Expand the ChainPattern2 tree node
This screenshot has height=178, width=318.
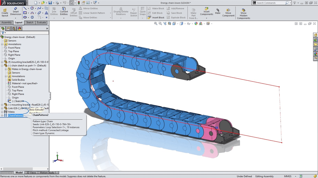tap(2, 116)
